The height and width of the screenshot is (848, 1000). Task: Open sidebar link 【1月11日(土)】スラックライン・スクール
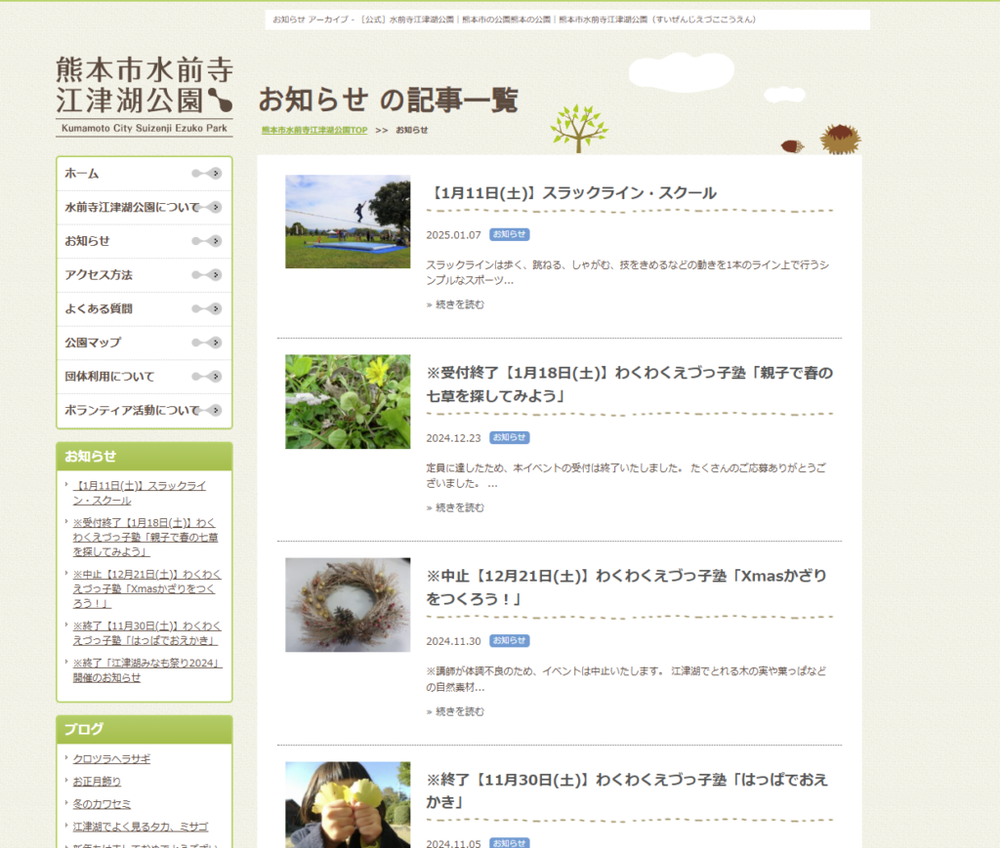click(x=139, y=493)
